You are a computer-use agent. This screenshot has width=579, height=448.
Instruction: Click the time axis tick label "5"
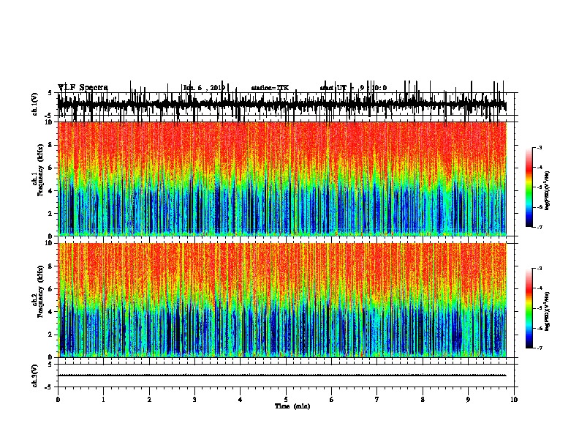pos(286,400)
